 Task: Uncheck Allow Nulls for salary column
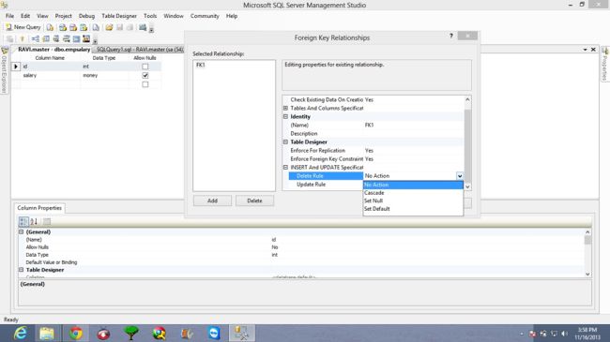point(145,75)
